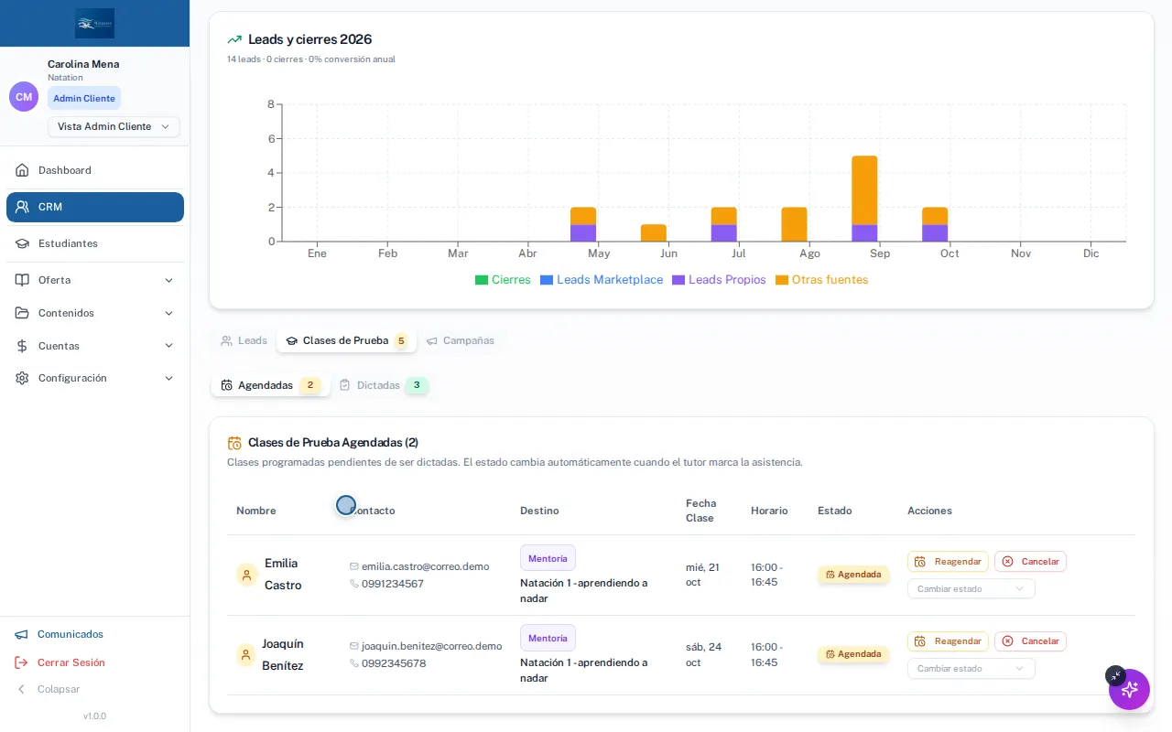Click the Dashboard home icon
1172x732 pixels.
(x=22, y=170)
